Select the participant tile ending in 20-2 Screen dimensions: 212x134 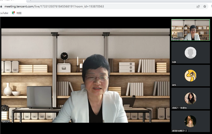(x=190, y=121)
